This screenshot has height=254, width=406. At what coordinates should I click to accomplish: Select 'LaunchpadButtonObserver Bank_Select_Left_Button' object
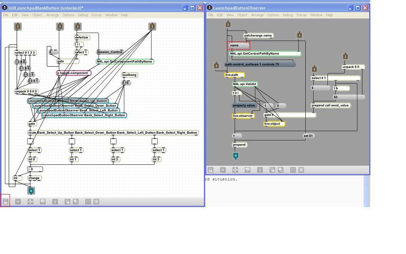coord(78,110)
